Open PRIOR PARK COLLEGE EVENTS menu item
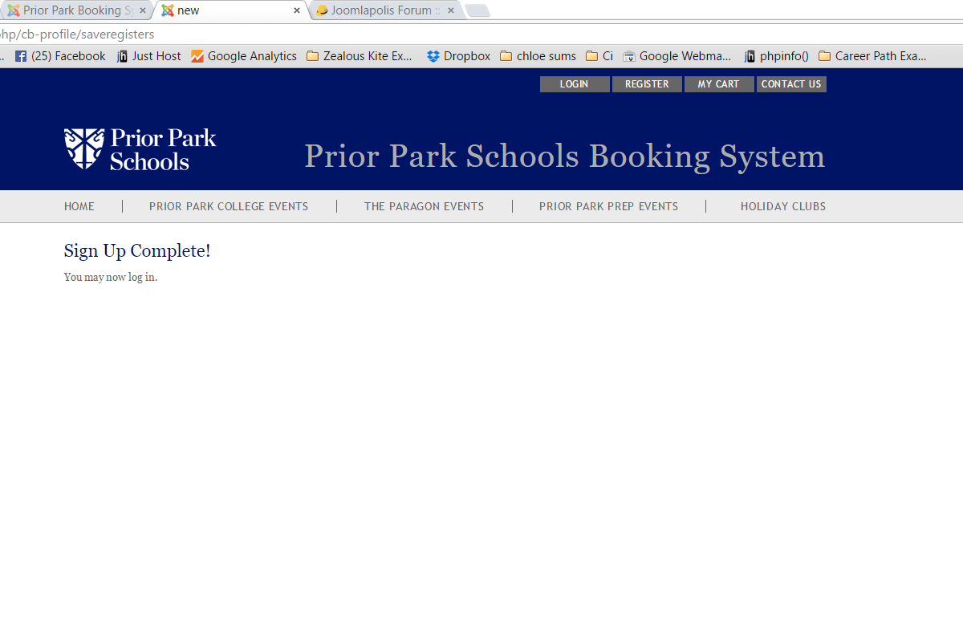The width and height of the screenshot is (963, 642). (229, 206)
